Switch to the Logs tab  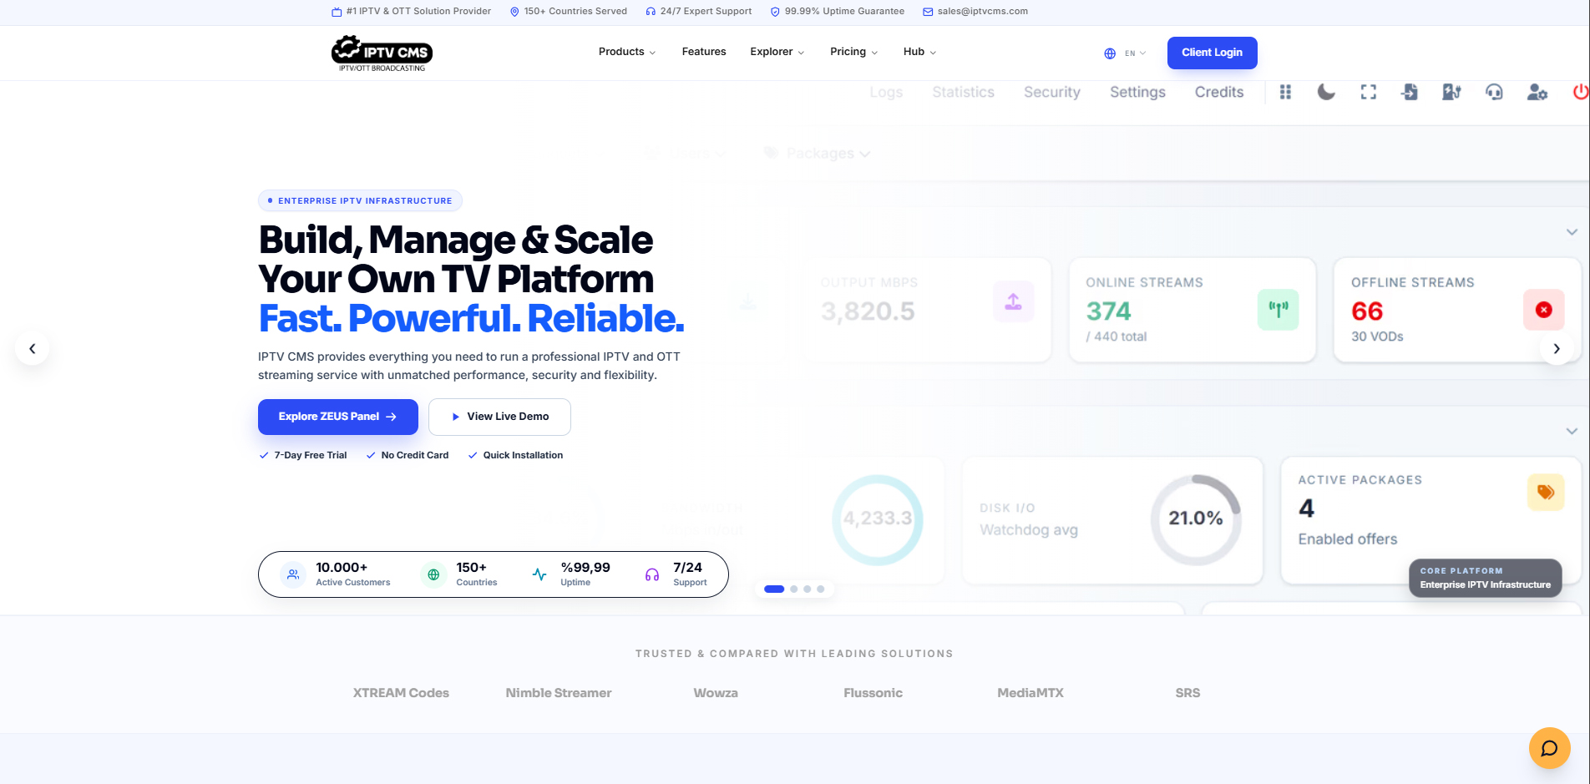pyautogui.click(x=886, y=93)
